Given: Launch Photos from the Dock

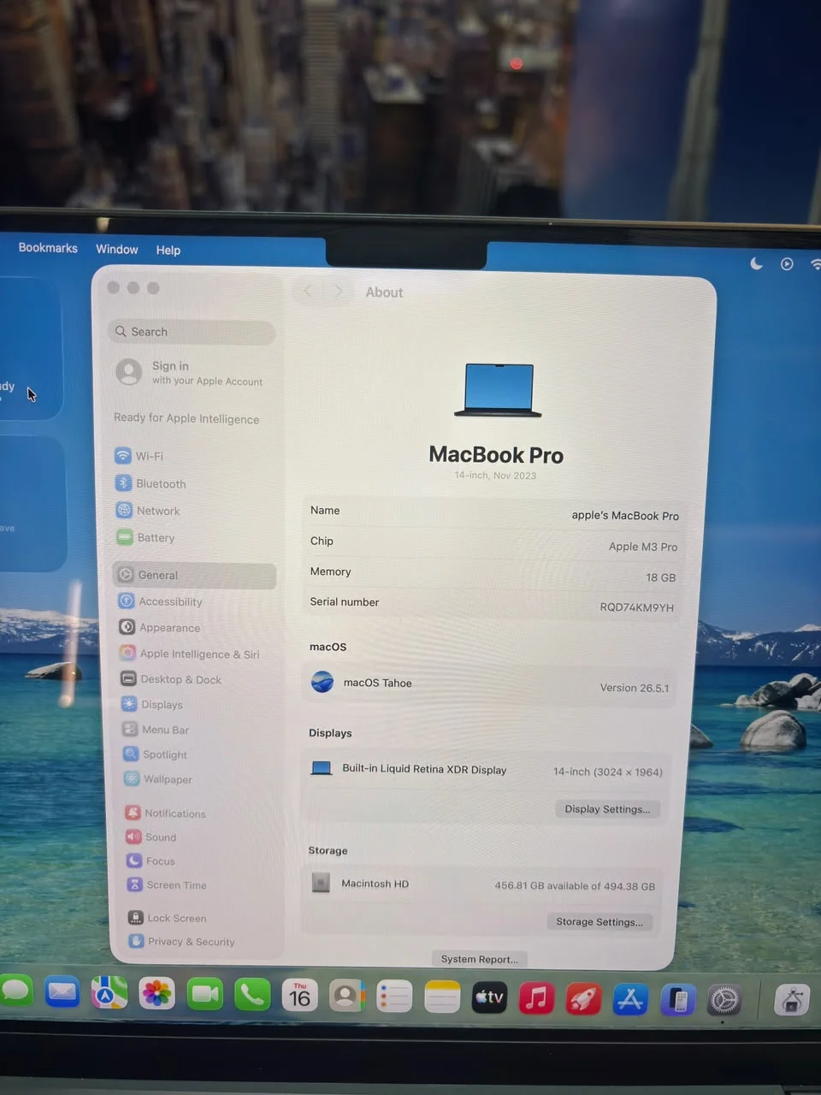Looking at the screenshot, I should (x=157, y=993).
